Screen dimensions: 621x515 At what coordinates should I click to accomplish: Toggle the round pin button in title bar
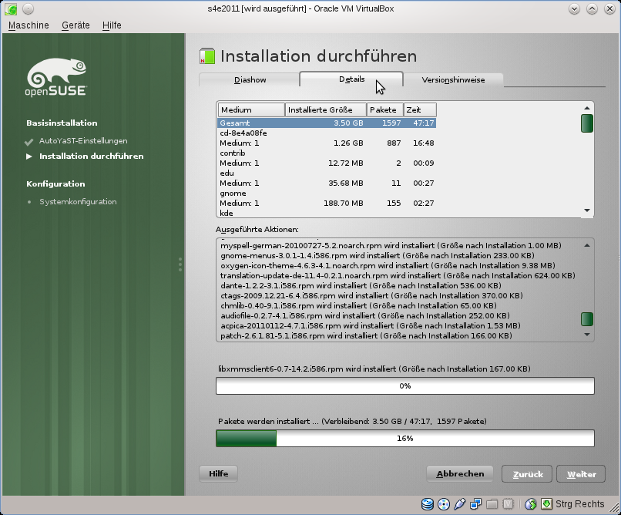[x=28, y=8]
